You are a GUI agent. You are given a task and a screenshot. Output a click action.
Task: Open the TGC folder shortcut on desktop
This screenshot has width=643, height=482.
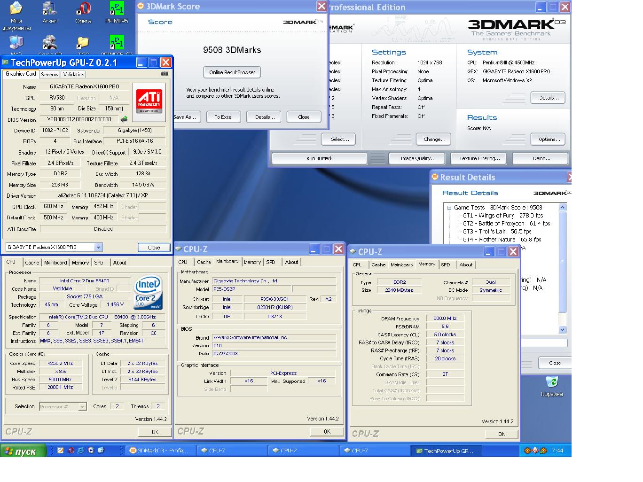click(83, 46)
